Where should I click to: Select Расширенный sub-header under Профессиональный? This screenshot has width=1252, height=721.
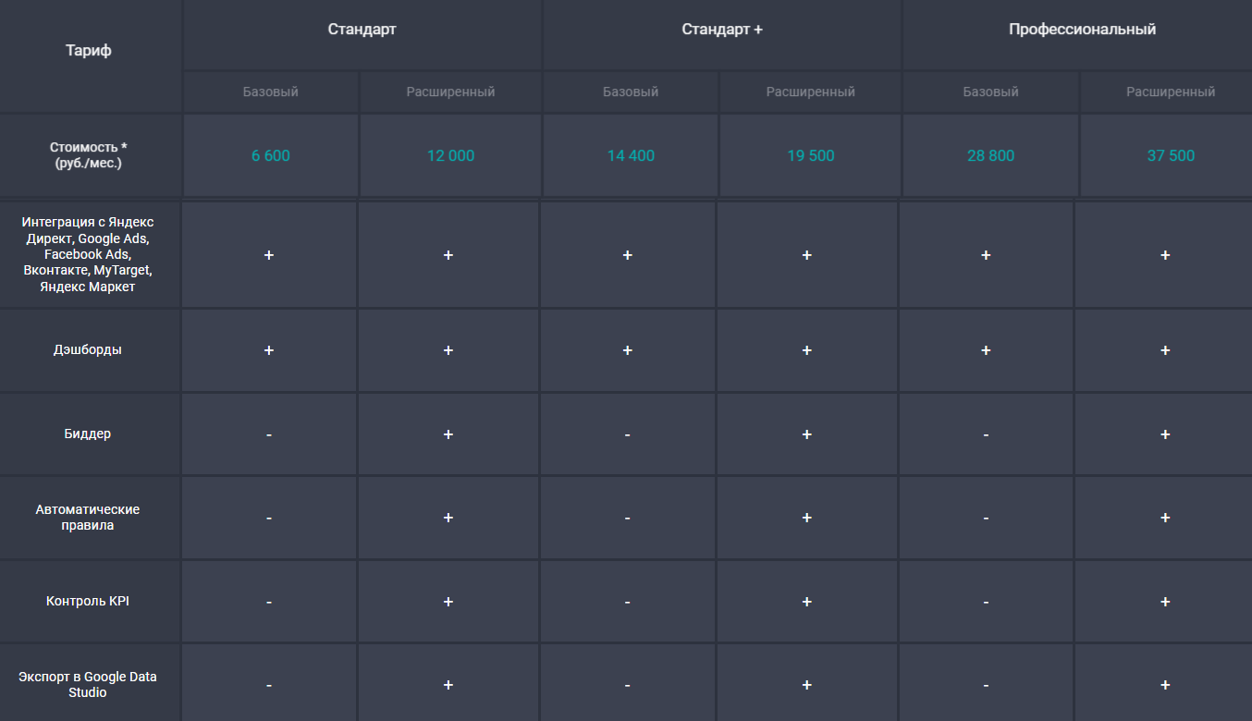[1171, 92]
